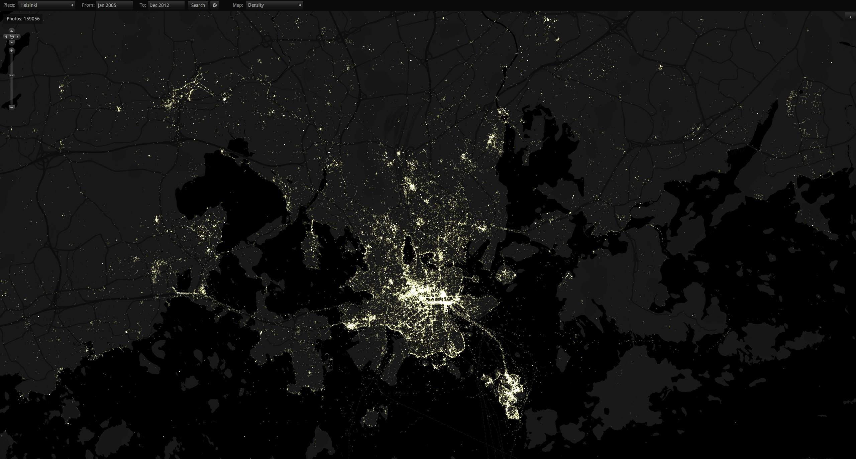Click zoom slider track above the handle
The width and height of the screenshot is (856, 459).
pyautogui.click(x=12, y=64)
